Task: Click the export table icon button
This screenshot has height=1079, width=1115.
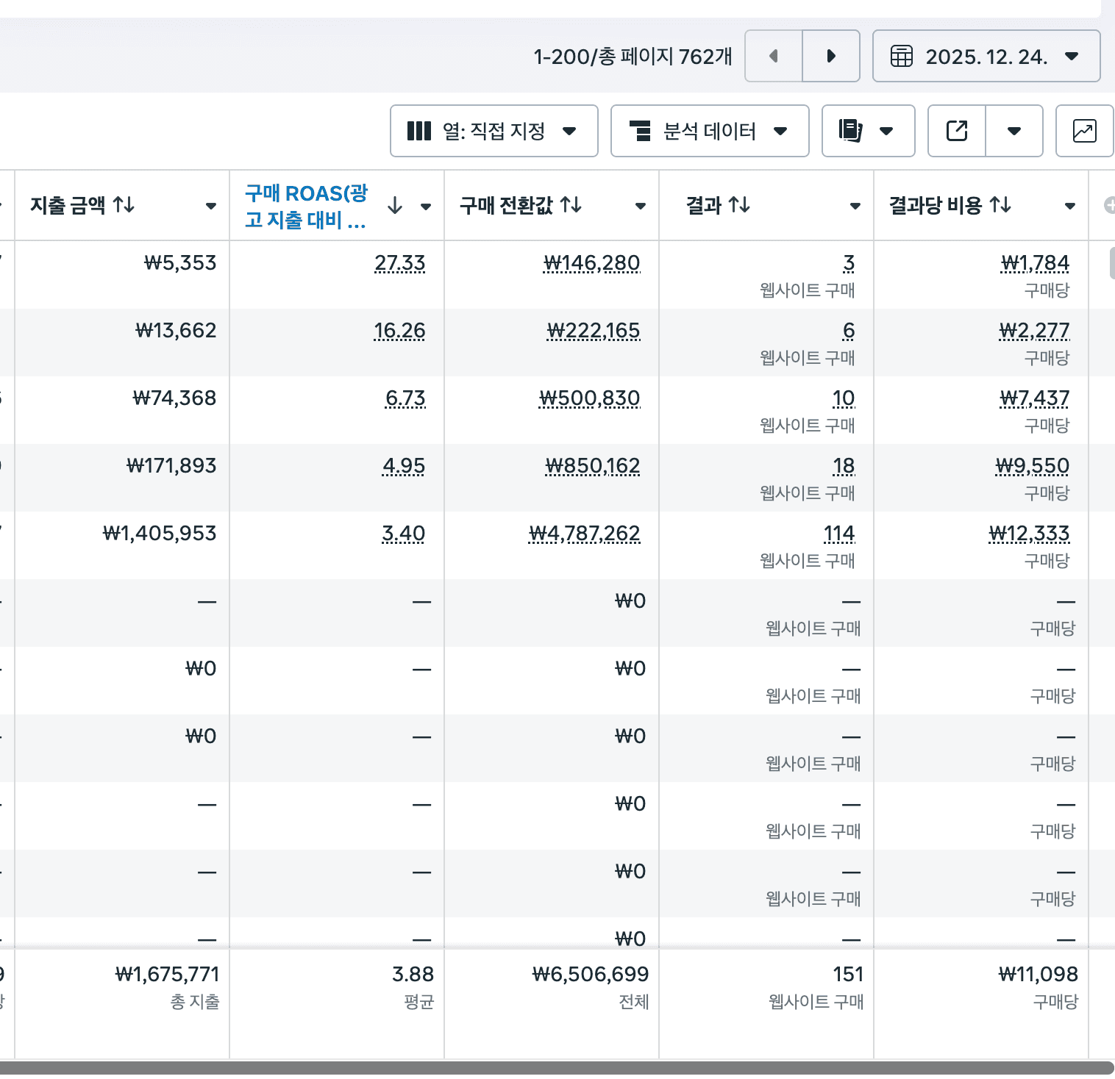Action: tap(957, 131)
